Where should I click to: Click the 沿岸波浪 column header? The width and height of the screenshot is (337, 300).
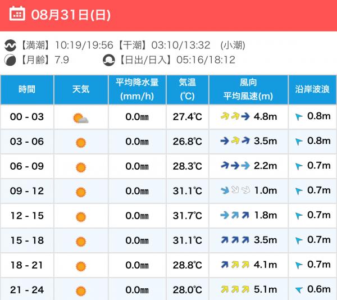tap(312, 90)
